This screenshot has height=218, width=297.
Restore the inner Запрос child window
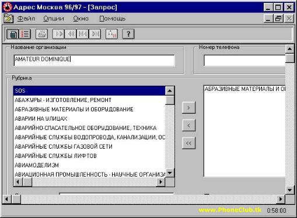tap(278, 19)
